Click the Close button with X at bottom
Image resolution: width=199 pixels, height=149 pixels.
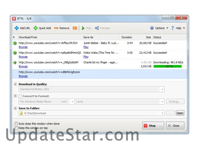(175, 126)
